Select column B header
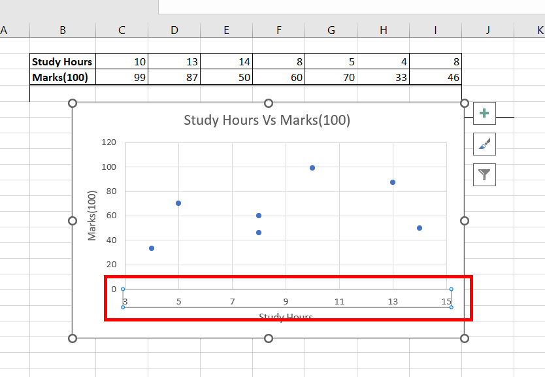The height and width of the screenshot is (377, 545). [63, 30]
